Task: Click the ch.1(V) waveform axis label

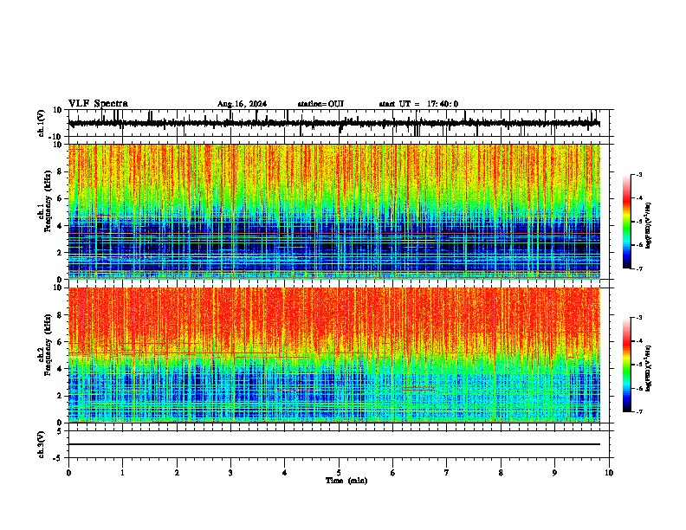Action: (42, 123)
